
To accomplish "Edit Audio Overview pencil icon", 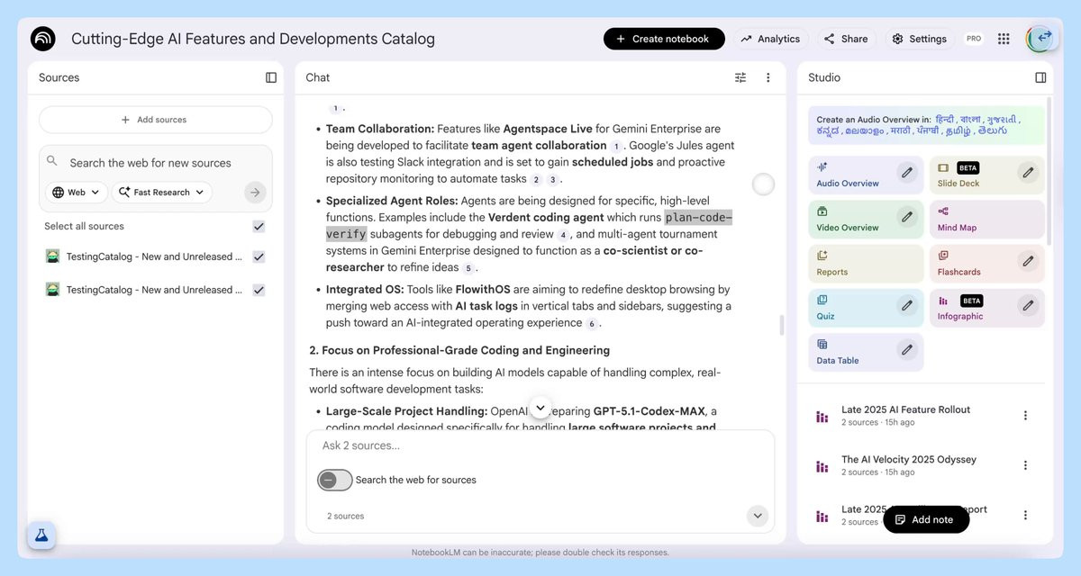I will pos(907,171).
